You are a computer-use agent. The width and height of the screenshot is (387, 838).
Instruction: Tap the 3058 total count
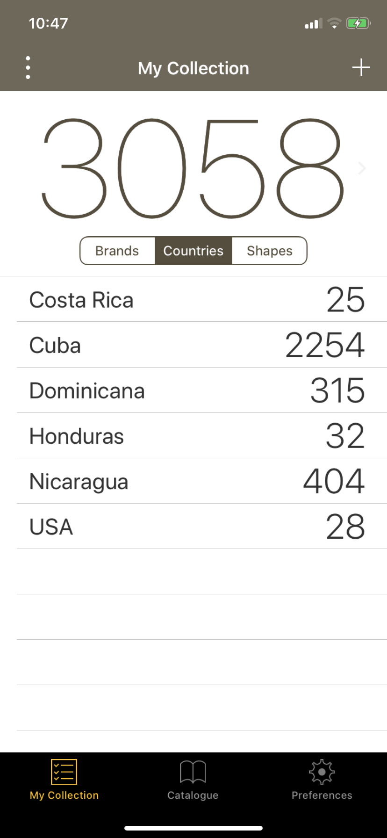[x=193, y=168]
